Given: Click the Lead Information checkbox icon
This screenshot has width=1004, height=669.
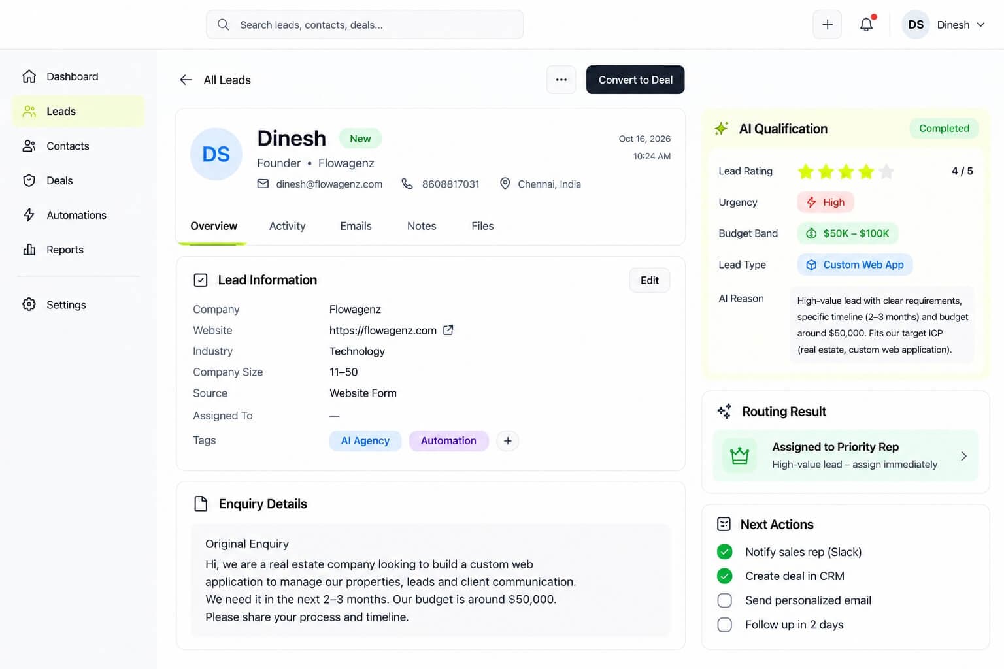Looking at the screenshot, I should 201,280.
